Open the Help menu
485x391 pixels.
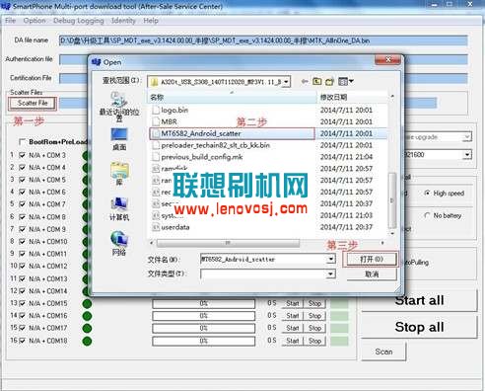[x=151, y=21]
